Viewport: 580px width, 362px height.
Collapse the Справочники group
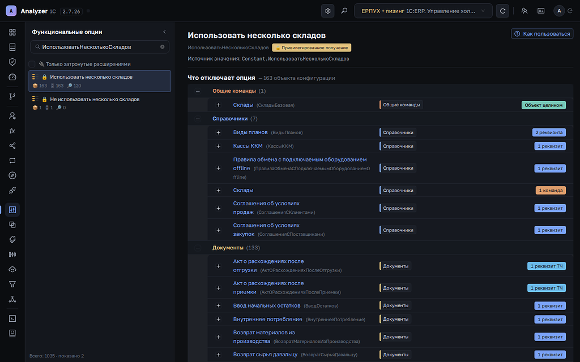[x=198, y=119]
